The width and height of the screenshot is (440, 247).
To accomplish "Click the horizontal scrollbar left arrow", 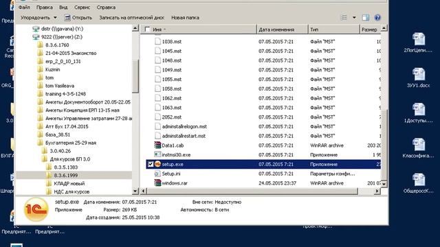I will coord(144,191).
